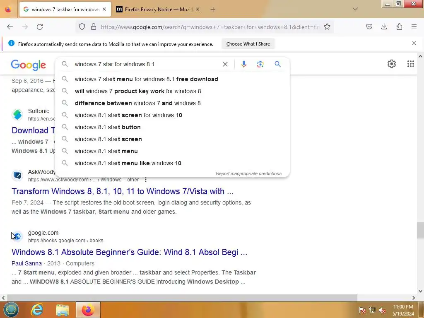Pick 'windows 8.1 start screen for windows 10'

(x=172, y=115)
